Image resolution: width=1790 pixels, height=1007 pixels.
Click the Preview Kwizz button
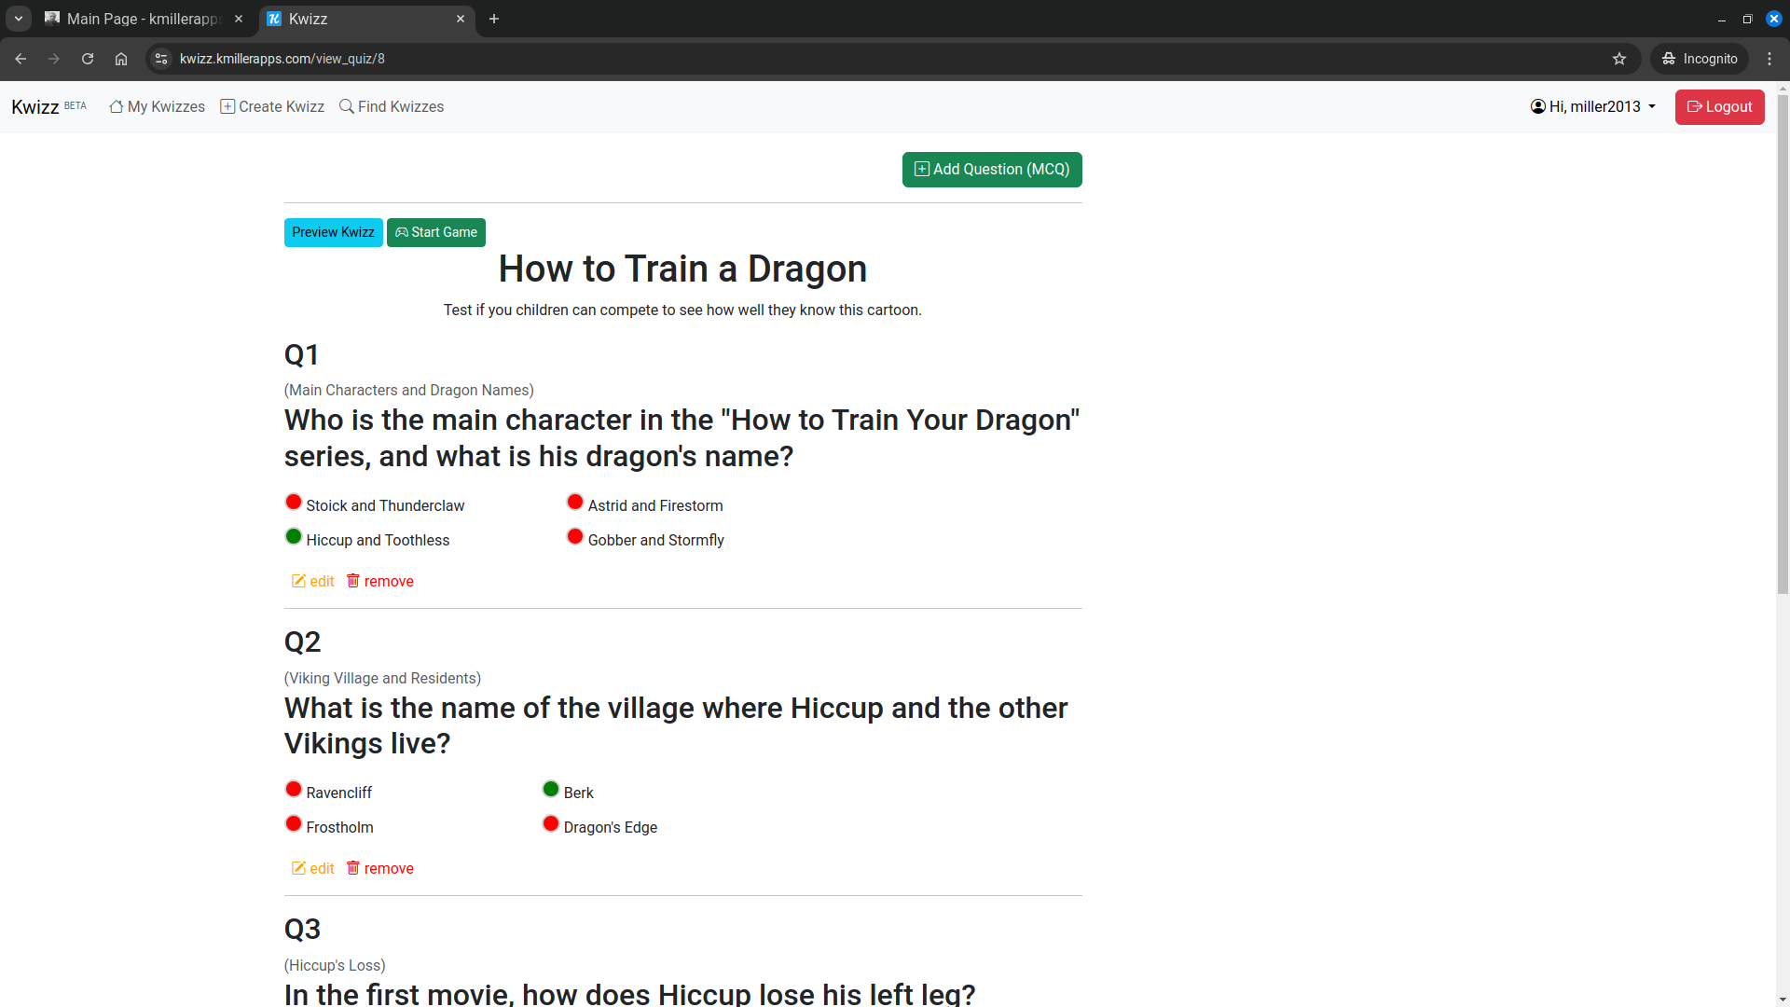point(333,232)
